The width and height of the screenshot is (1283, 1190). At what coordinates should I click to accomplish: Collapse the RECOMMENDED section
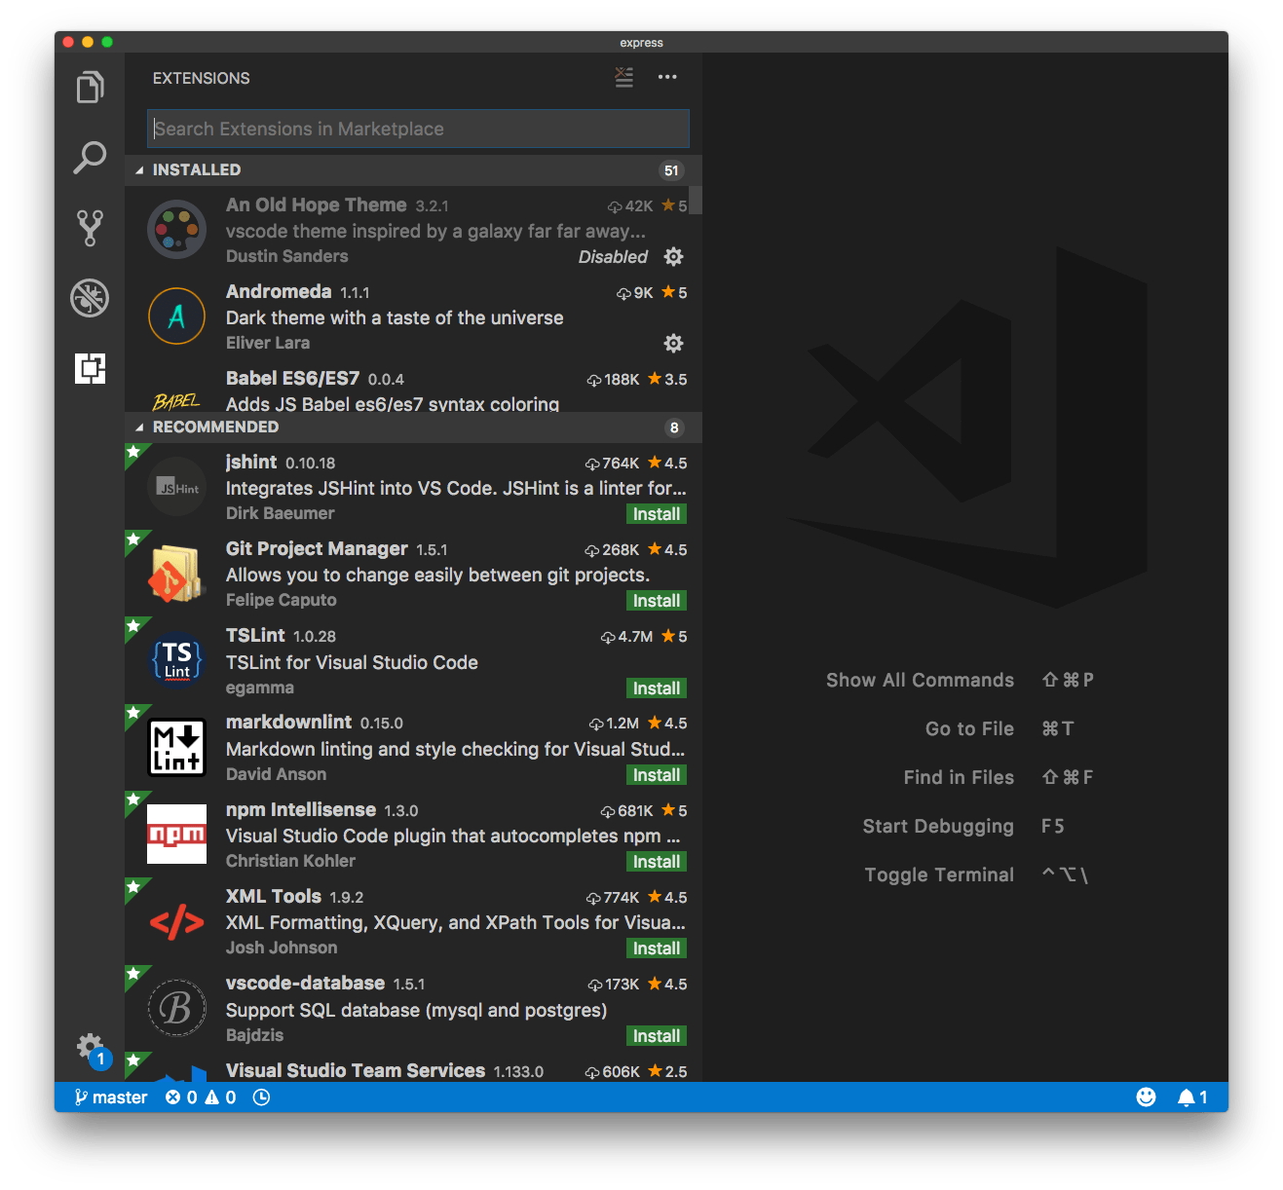(x=413, y=428)
